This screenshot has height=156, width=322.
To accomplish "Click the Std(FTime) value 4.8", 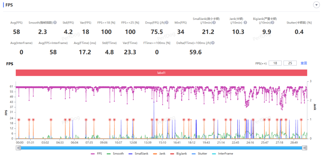I will pyautogui.click(x=109, y=52).
